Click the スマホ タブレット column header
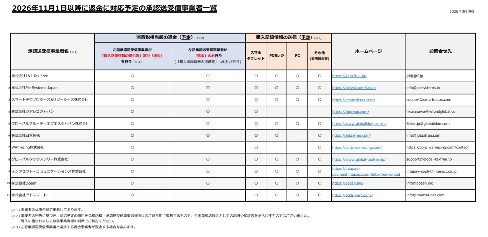The width and height of the screenshot is (488, 237). pos(256,56)
